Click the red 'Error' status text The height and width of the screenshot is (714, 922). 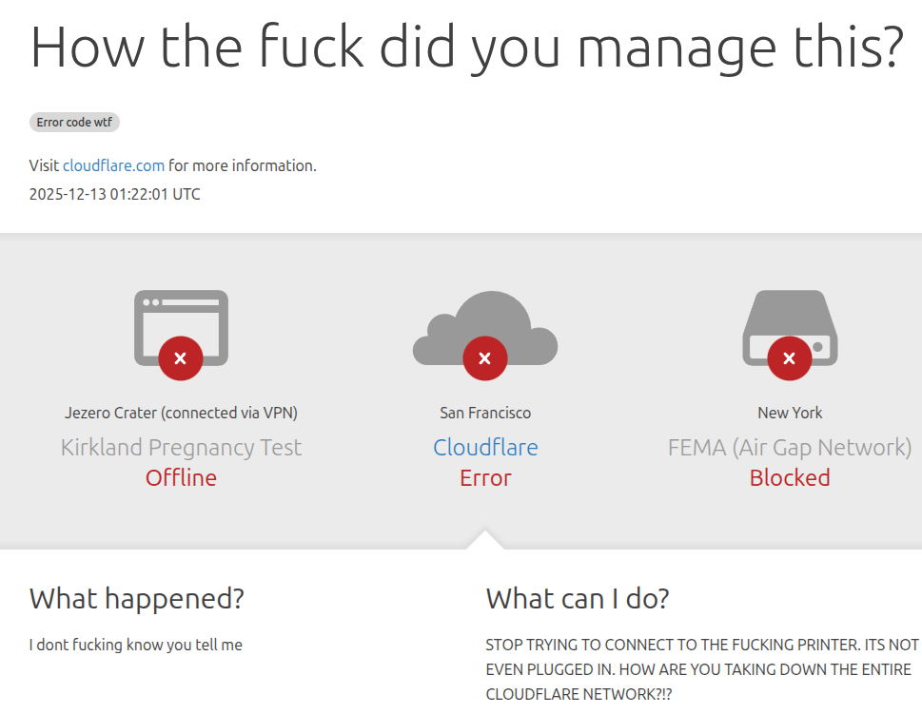[x=485, y=477]
